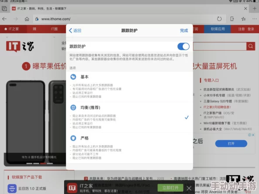Open the 软媒应用 nav tab
The height and width of the screenshot is (194, 259).
[218, 29]
